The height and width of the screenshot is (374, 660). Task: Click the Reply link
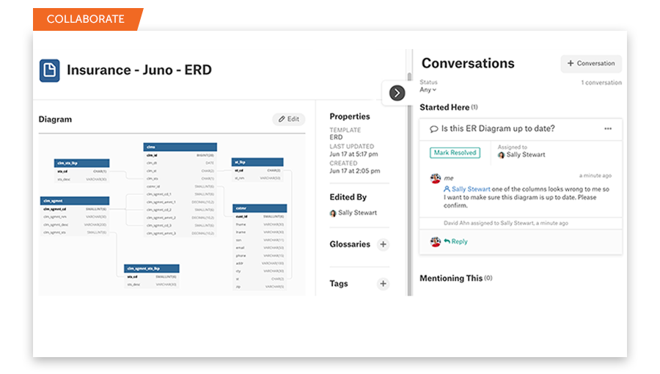coord(456,241)
